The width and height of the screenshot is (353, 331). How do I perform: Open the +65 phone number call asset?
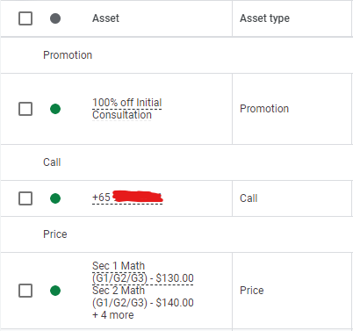(127, 198)
